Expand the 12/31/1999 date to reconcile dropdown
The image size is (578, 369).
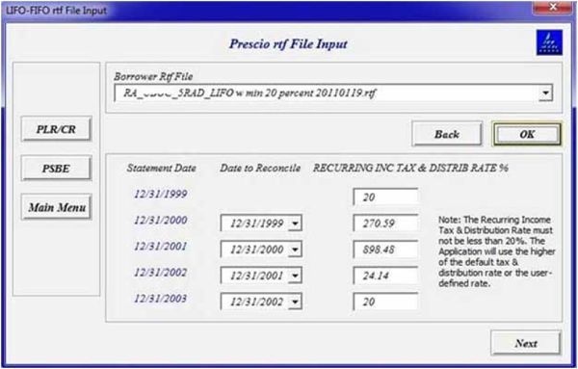[295, 224]
